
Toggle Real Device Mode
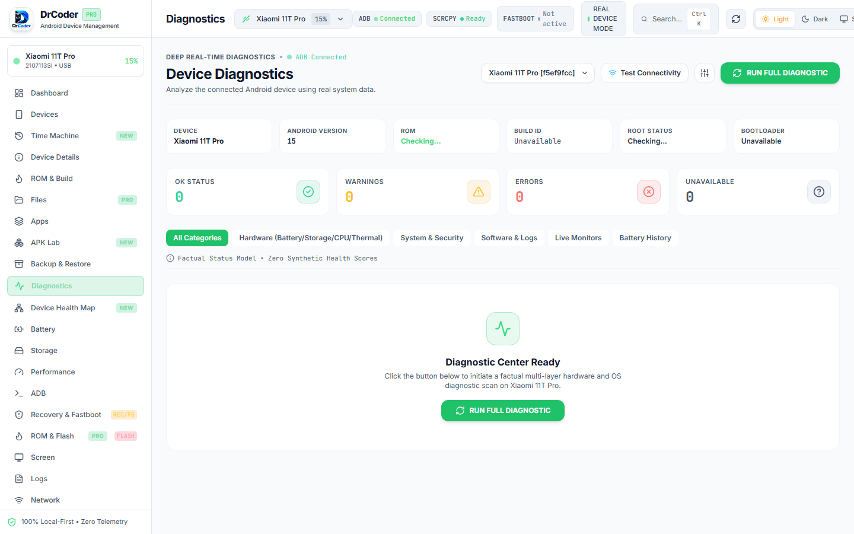[603, 19]
